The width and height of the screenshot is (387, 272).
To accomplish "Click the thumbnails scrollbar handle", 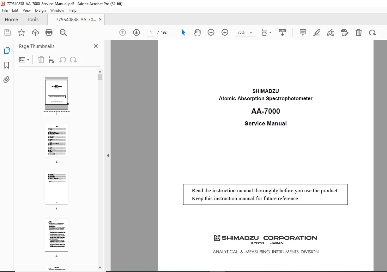I will tap(100, 77).
